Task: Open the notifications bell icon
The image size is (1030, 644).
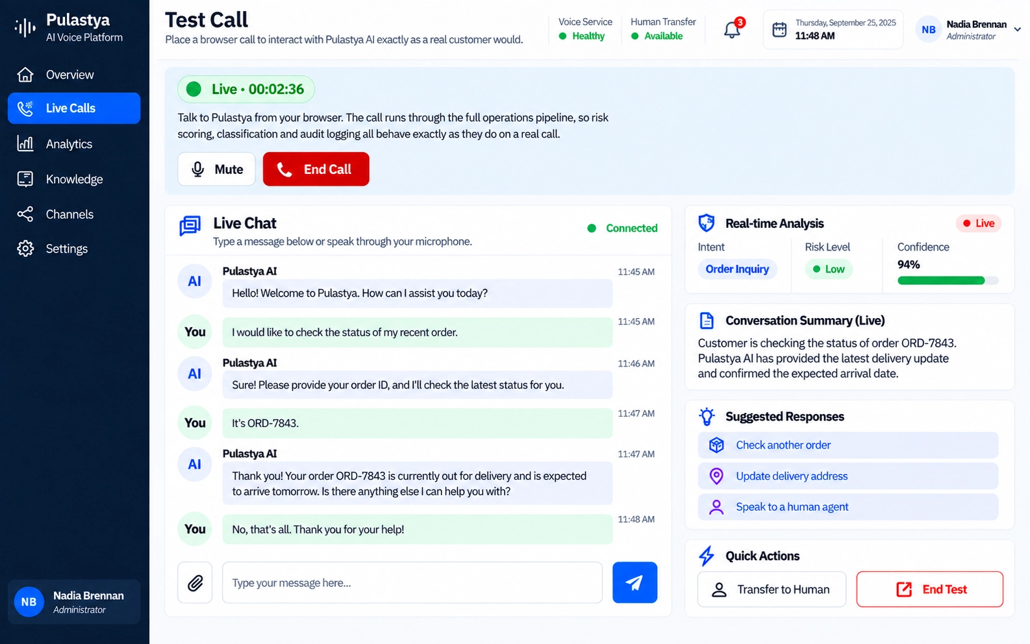Action: click(x=732, y=29)
